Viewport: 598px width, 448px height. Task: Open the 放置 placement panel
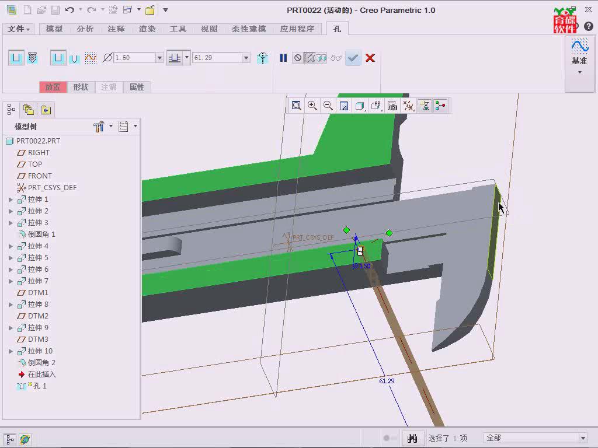click(x=53, y=87)
